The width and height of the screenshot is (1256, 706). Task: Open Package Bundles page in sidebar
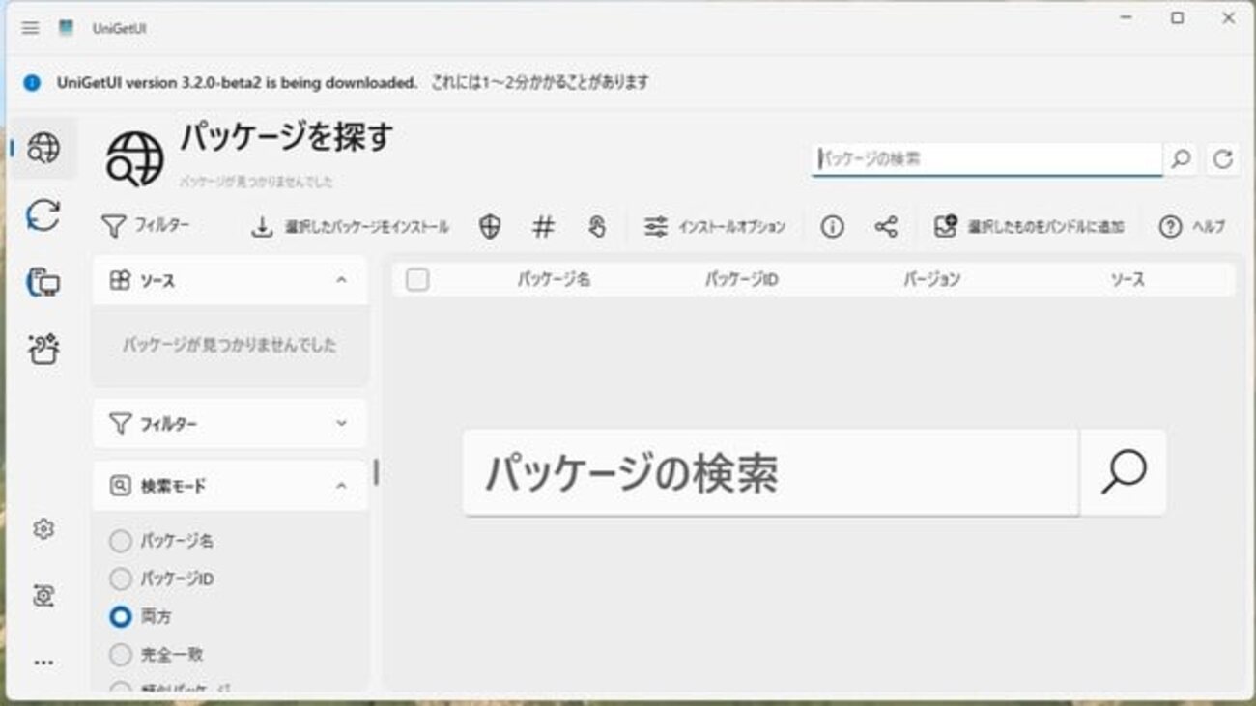(x=43, y=349)
